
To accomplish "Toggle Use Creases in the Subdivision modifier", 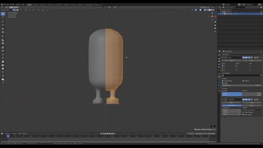I will click(x=243, y=114).
